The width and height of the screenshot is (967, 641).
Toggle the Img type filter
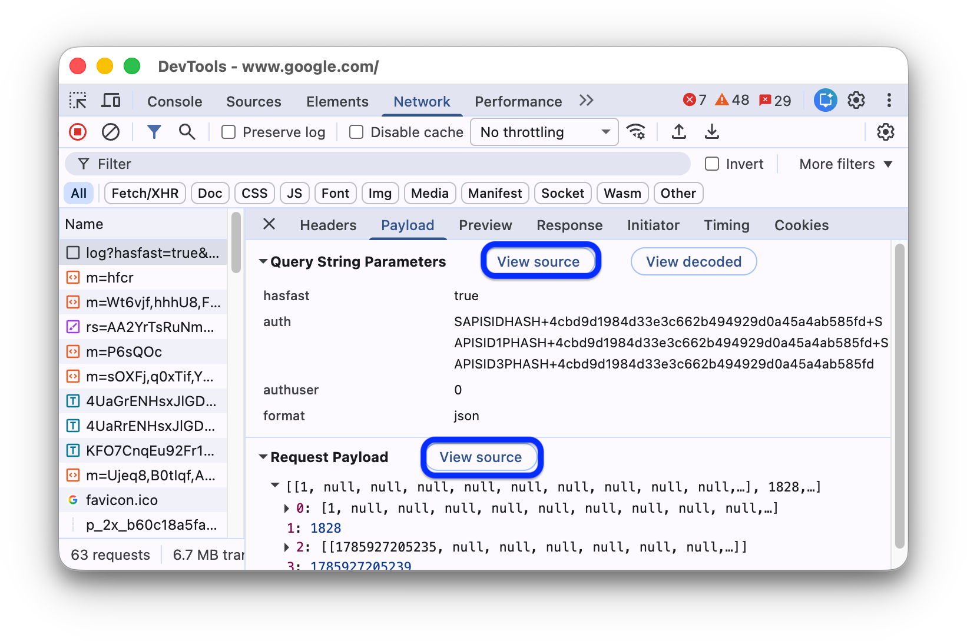tap(380, 193)
